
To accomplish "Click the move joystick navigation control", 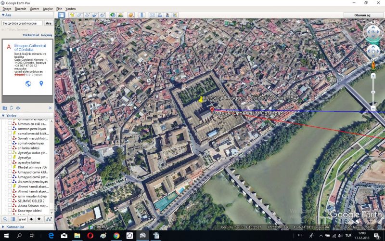I will (x=373, y=52).
